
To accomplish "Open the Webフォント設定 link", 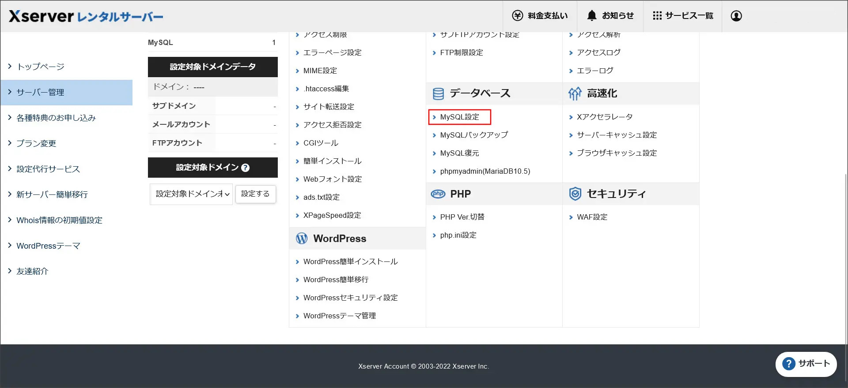I will [333, 179].
